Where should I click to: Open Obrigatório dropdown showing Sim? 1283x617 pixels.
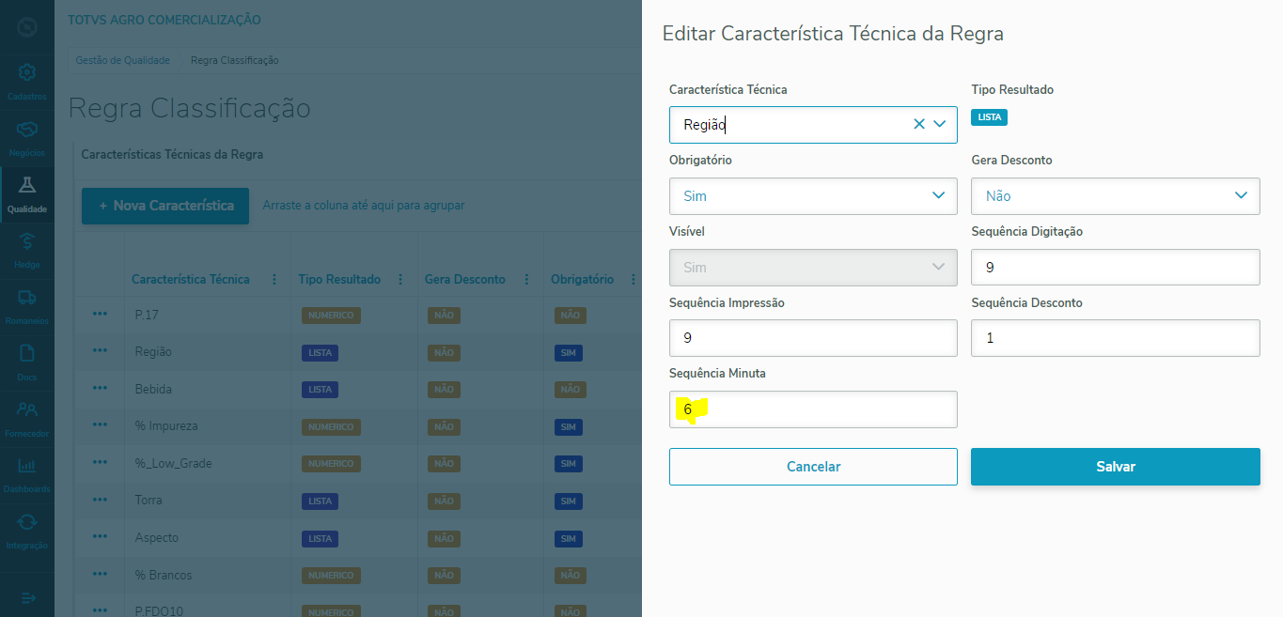coord(813,195)
